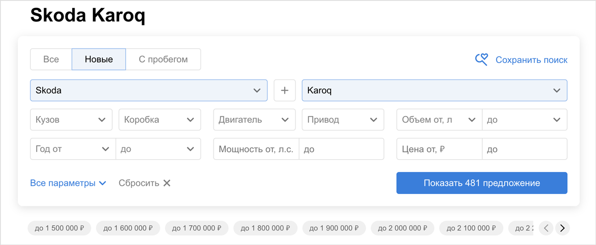The width and height of the screenshot is (596, 245).
Task: Click the до 1 900 000 ₽ chip
Action: 334,228
